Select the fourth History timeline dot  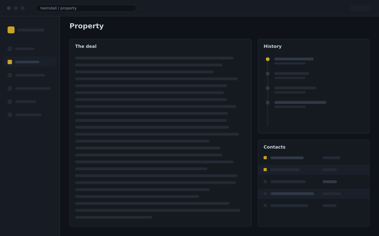pyautogui.click(x=268, y=103)
